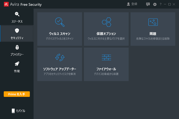Click the 登録 register link
Screen dimensions: 179x119
(134, 4)
